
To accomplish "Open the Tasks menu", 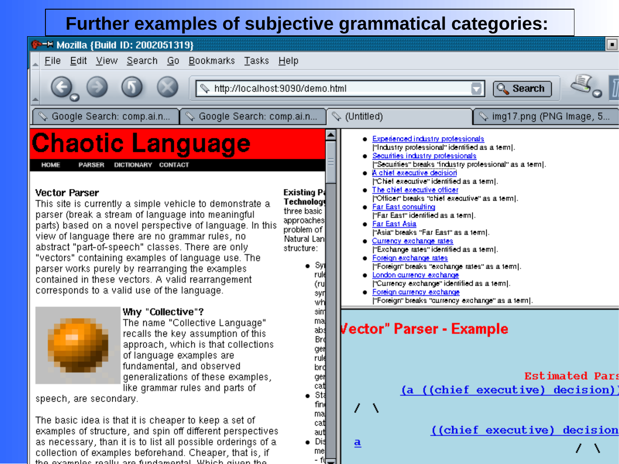I will [x=256, y=61].
